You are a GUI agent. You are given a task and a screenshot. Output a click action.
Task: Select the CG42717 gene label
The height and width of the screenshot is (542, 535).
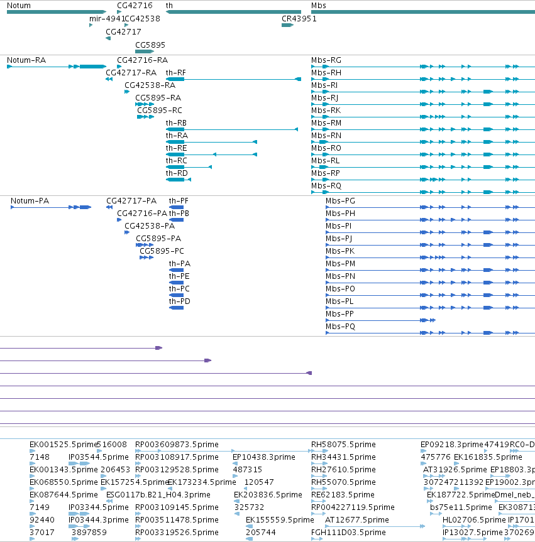tap(124, 32)
